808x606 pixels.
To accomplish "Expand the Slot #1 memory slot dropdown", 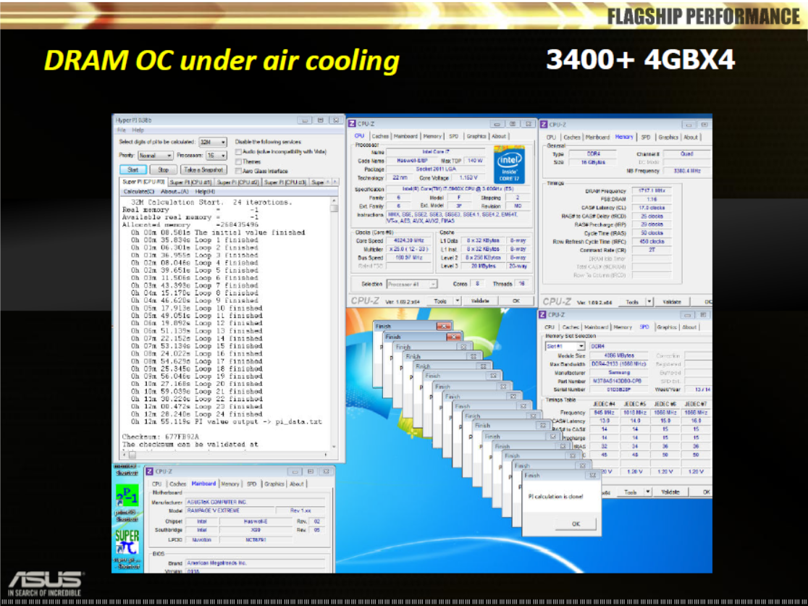I will click(581, 346).
